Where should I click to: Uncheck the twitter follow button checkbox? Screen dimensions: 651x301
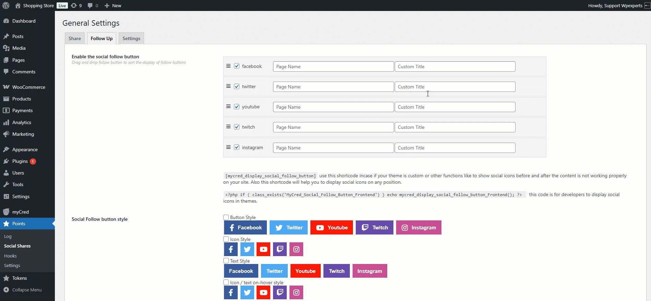point(237,86)
